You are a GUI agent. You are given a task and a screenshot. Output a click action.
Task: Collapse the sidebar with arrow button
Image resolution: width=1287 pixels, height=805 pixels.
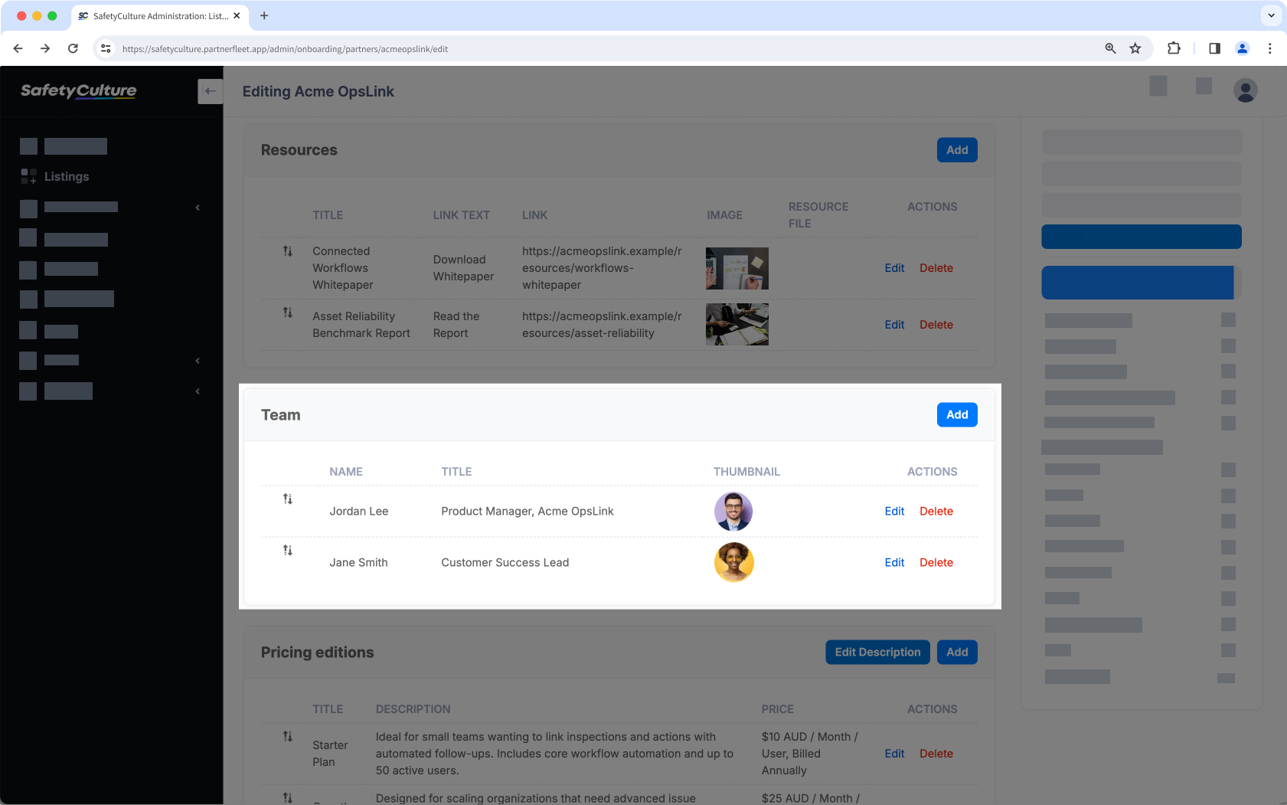(210, 91)
